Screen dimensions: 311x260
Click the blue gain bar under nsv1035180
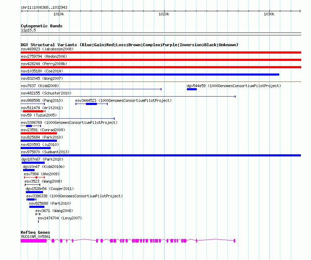pos(150,75)
